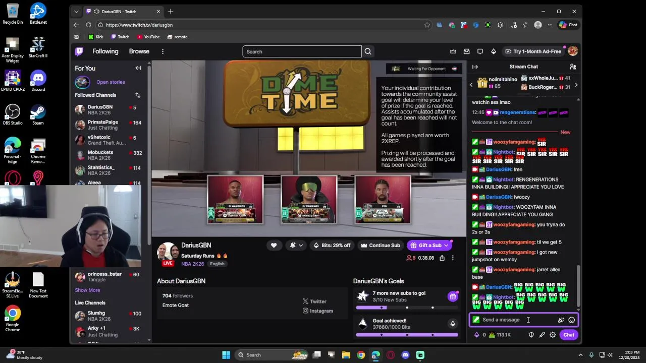Open Mobuckets channel in sidebar
The height and width of the screenshot is (363, 646).
point(109,155)
